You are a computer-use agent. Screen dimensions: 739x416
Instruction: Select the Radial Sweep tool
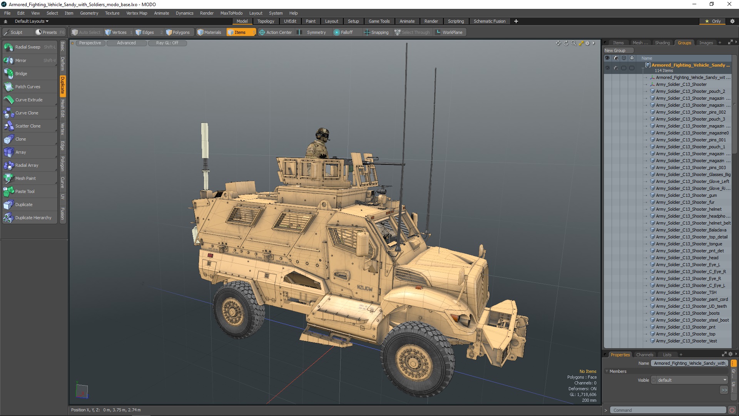click(30, 47)
